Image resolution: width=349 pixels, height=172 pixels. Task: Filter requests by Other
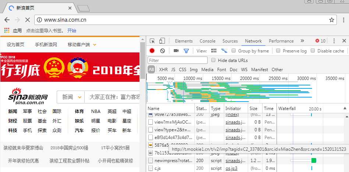click(277, 70)
